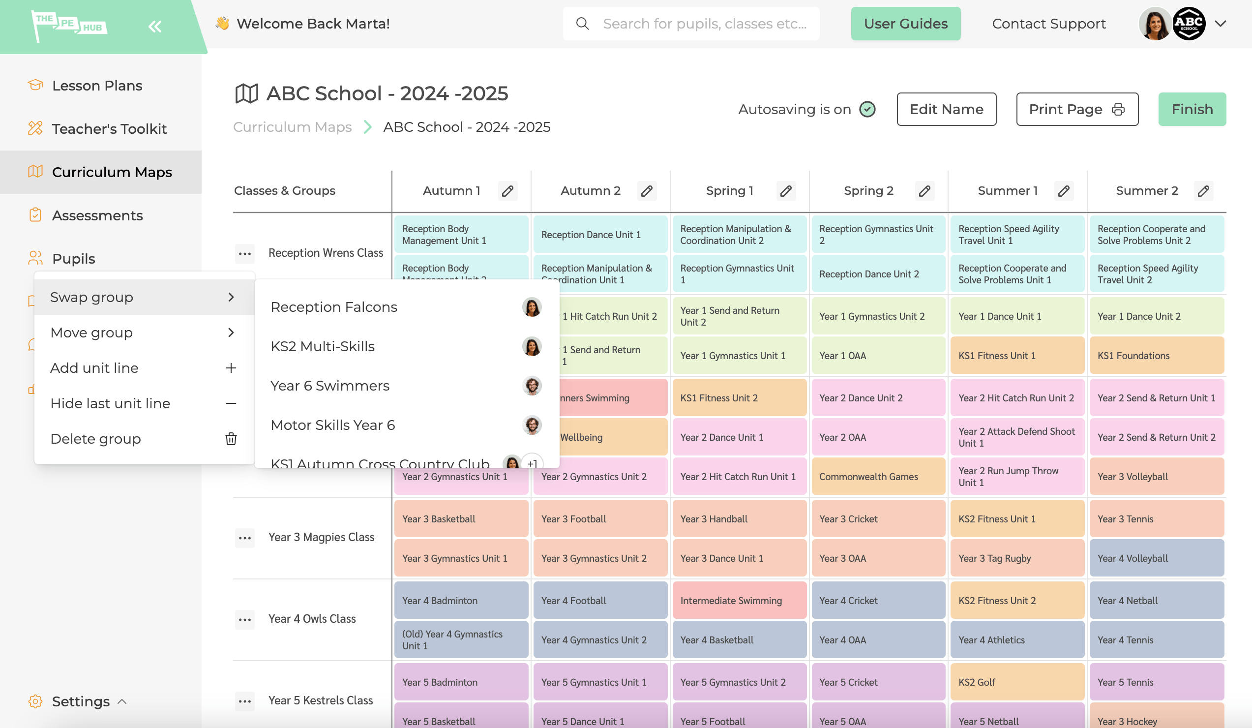Open options for Year 5 Kestrels Class

click(244, 701)
